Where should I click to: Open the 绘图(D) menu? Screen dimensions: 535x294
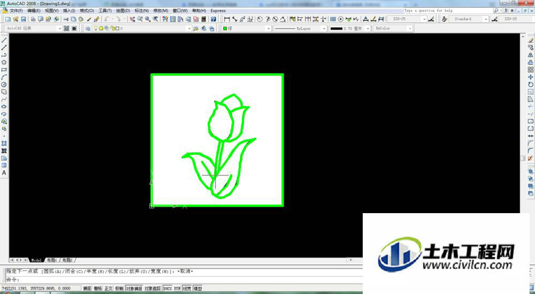[x=123, y=11]
